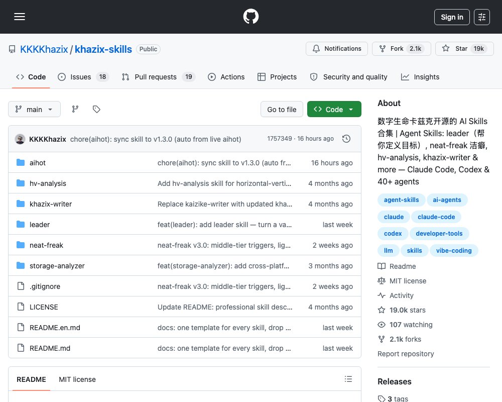This screenshot has height=402, width=502.
Task: Click the developer-tools topic tag
Action: point(439,234)
